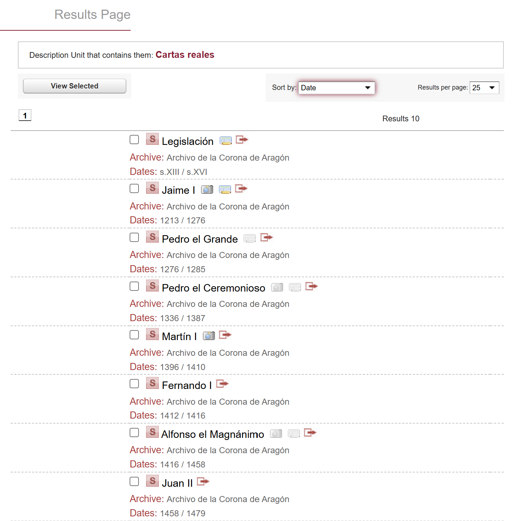Check the box next to Juan II

click(x=134, y=481)
